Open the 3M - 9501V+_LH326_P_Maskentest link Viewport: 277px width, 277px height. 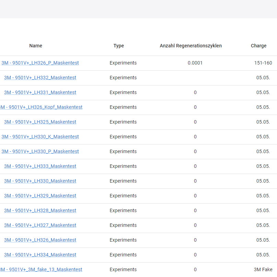tap(40, 63)
